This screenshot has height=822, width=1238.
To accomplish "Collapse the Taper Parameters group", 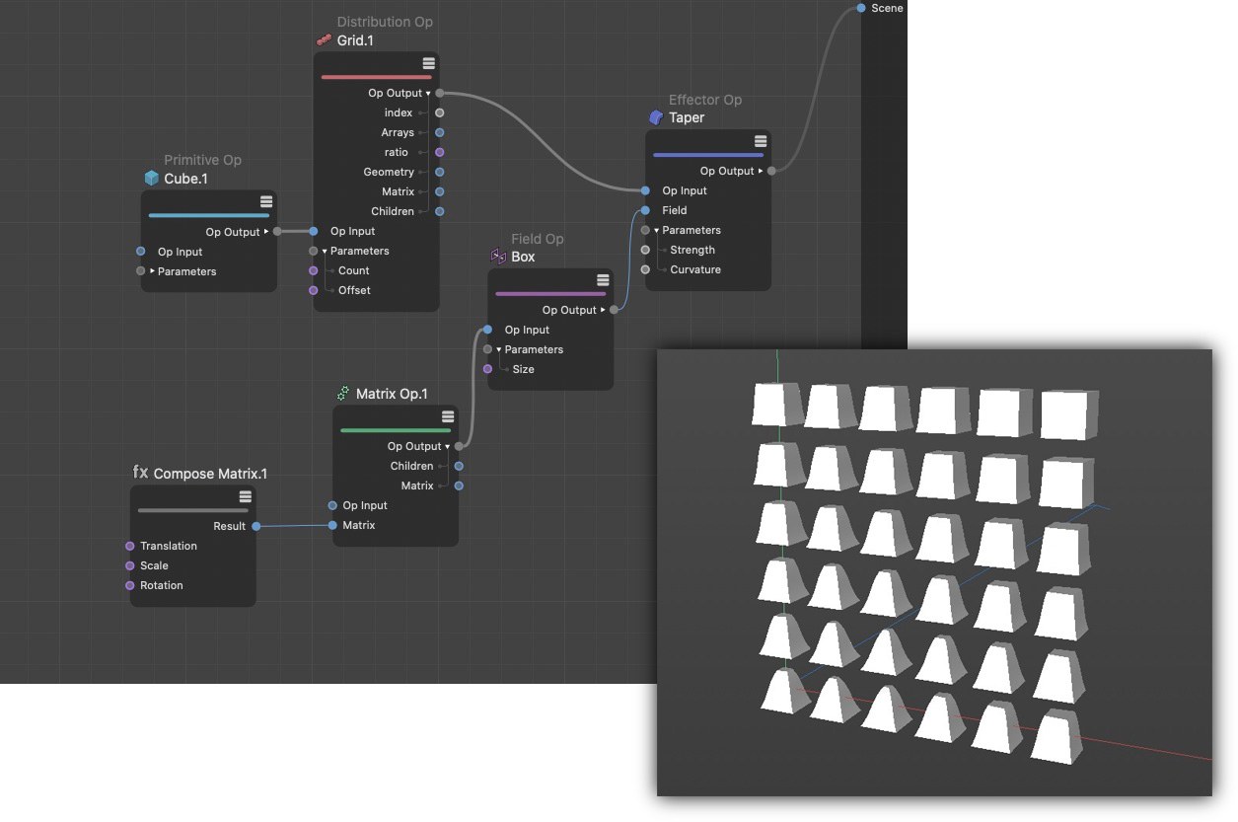I will pos(656,230).
